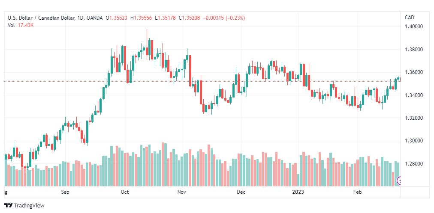Select the Sep marker on time axis

pyautogui.click(x=65, y=192)
